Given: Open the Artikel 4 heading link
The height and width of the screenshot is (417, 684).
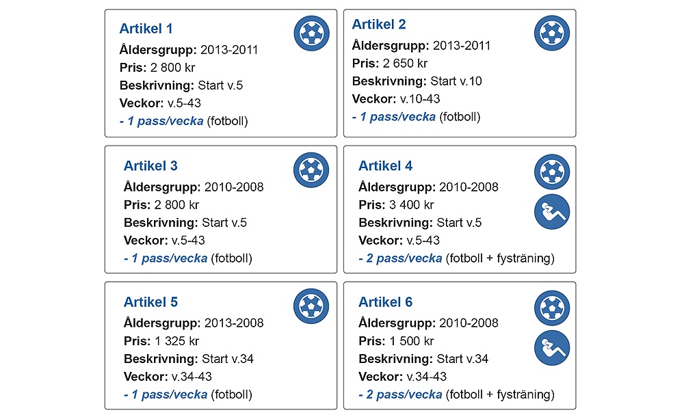Looking at the screenshot, I should point(385,165).
